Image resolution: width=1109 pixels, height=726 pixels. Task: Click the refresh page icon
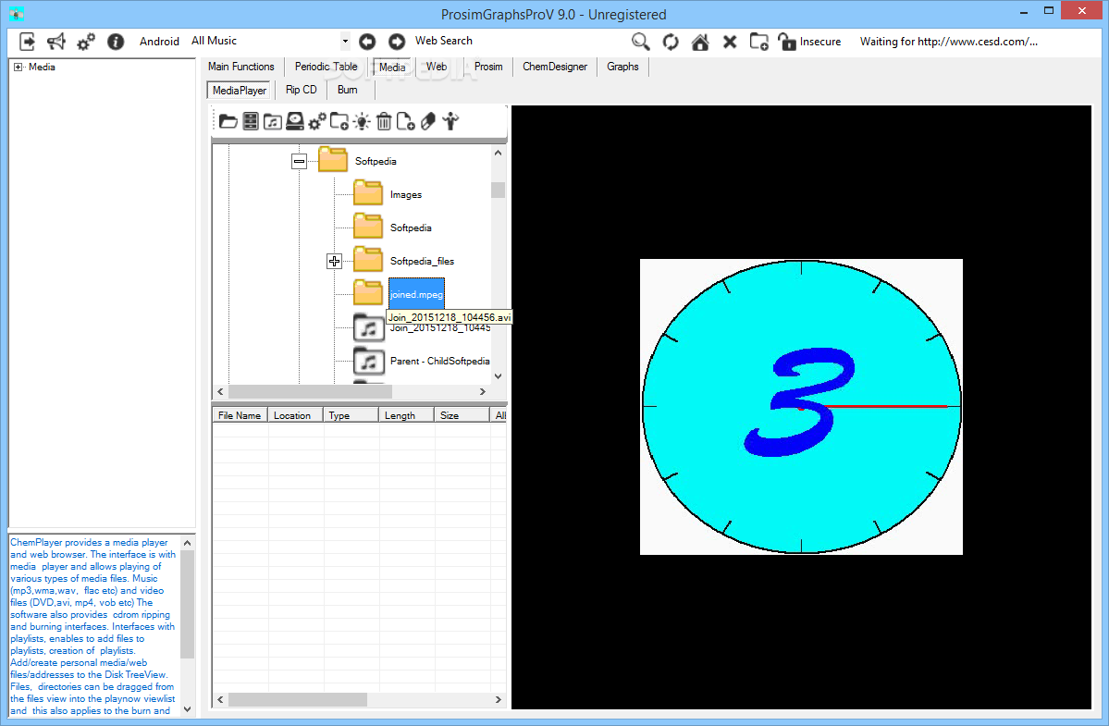(671, 42)
